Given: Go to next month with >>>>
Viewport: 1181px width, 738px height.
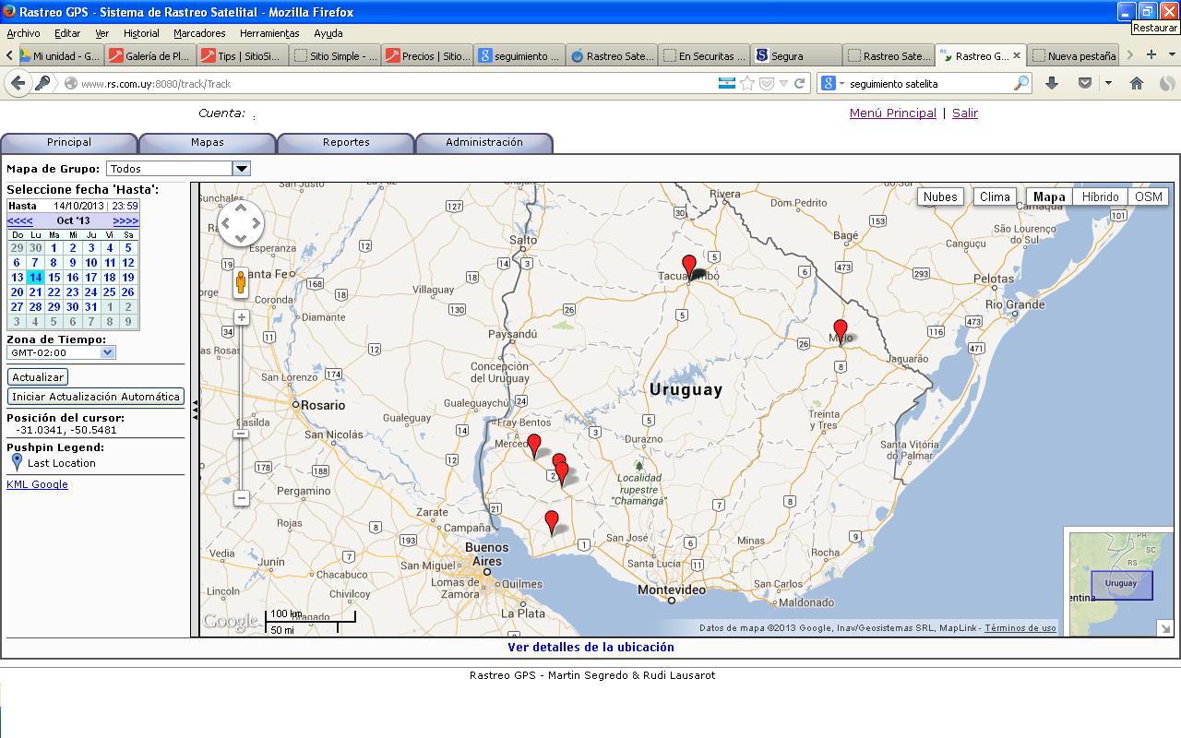Looking at the screenshot, I should [125, 220].
